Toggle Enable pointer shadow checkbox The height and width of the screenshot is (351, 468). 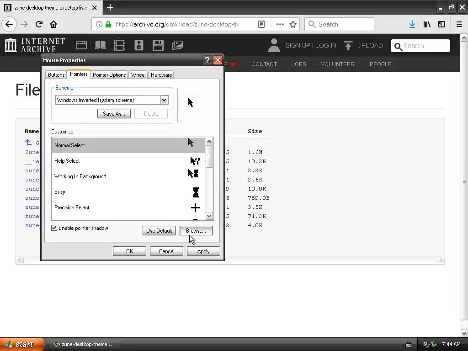(x=54, y=228)
